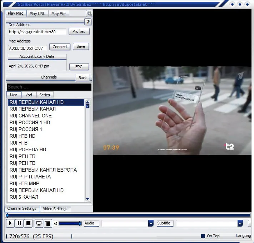Viewport: 254px width, 243px height.
Task: Adjust the volume slider
Action: click(70, 224)
